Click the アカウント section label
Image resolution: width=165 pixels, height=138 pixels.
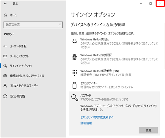tap(9, 34)
